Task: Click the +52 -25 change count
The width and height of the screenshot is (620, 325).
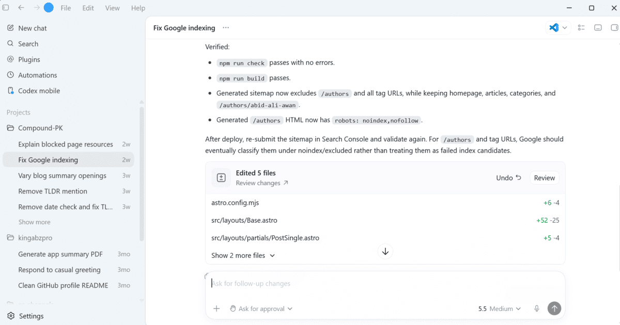Action: pyautogui.click(x=548, y=220)
